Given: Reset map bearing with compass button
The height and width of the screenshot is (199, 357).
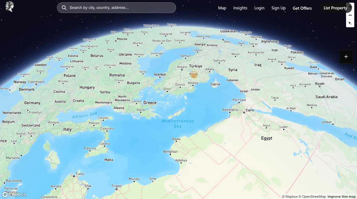Looking at the screenshot, I should click(x=350, y=23).
